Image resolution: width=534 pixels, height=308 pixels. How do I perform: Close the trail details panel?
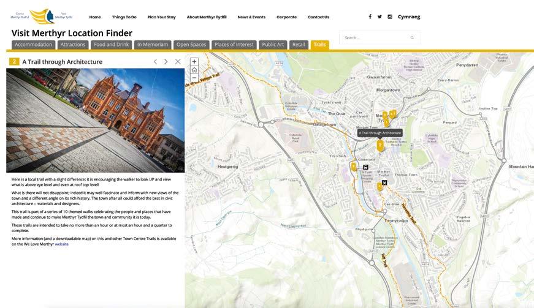pos(178,61)
